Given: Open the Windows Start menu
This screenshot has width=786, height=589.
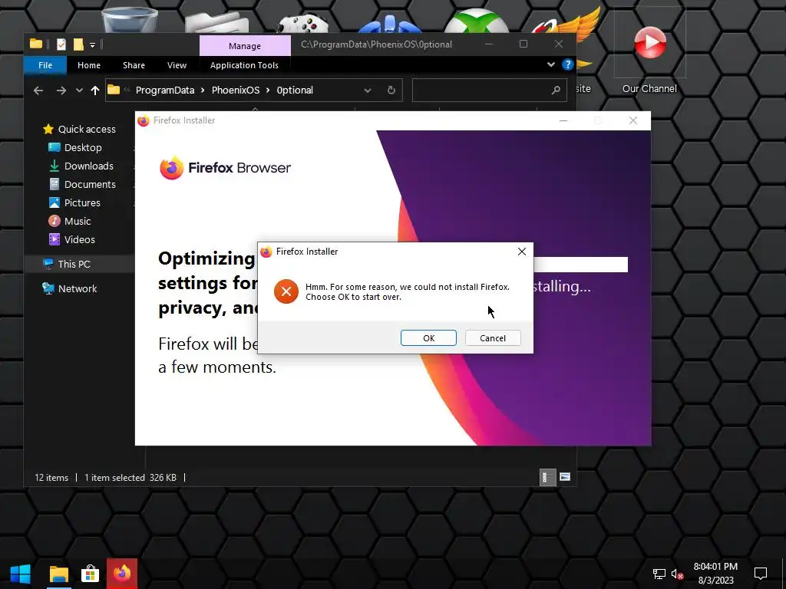Looking at the screenshot, I should coord(21,574).
